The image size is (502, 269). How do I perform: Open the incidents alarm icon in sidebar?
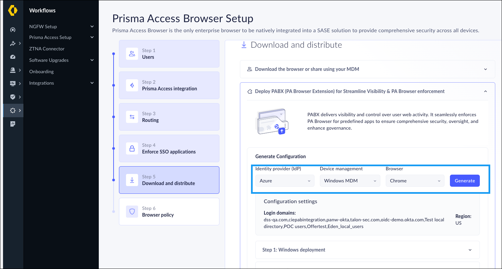tap(13, 70)
